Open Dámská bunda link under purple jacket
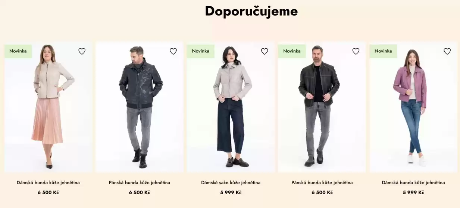 coord(413,183)
